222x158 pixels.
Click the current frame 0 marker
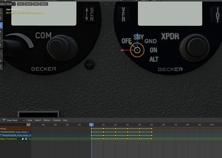click(x=91, y=125)
